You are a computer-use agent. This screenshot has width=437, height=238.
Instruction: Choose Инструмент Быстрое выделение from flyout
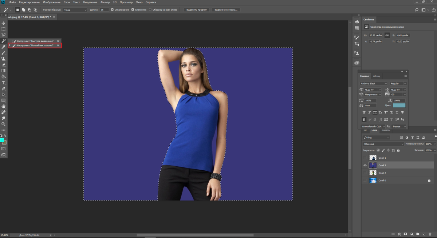[x=35, y=41]
